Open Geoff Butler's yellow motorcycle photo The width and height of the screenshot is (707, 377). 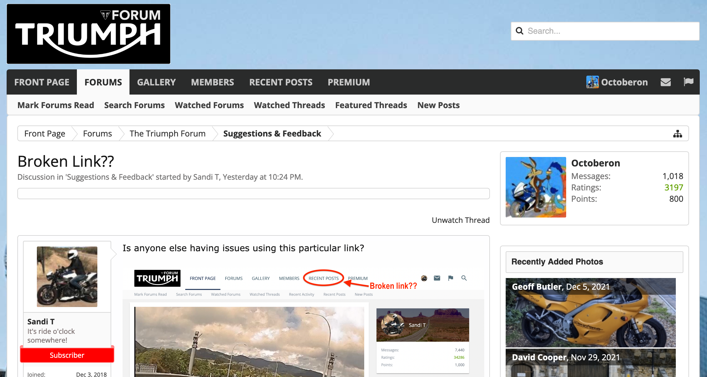click(x=591, y=312)
